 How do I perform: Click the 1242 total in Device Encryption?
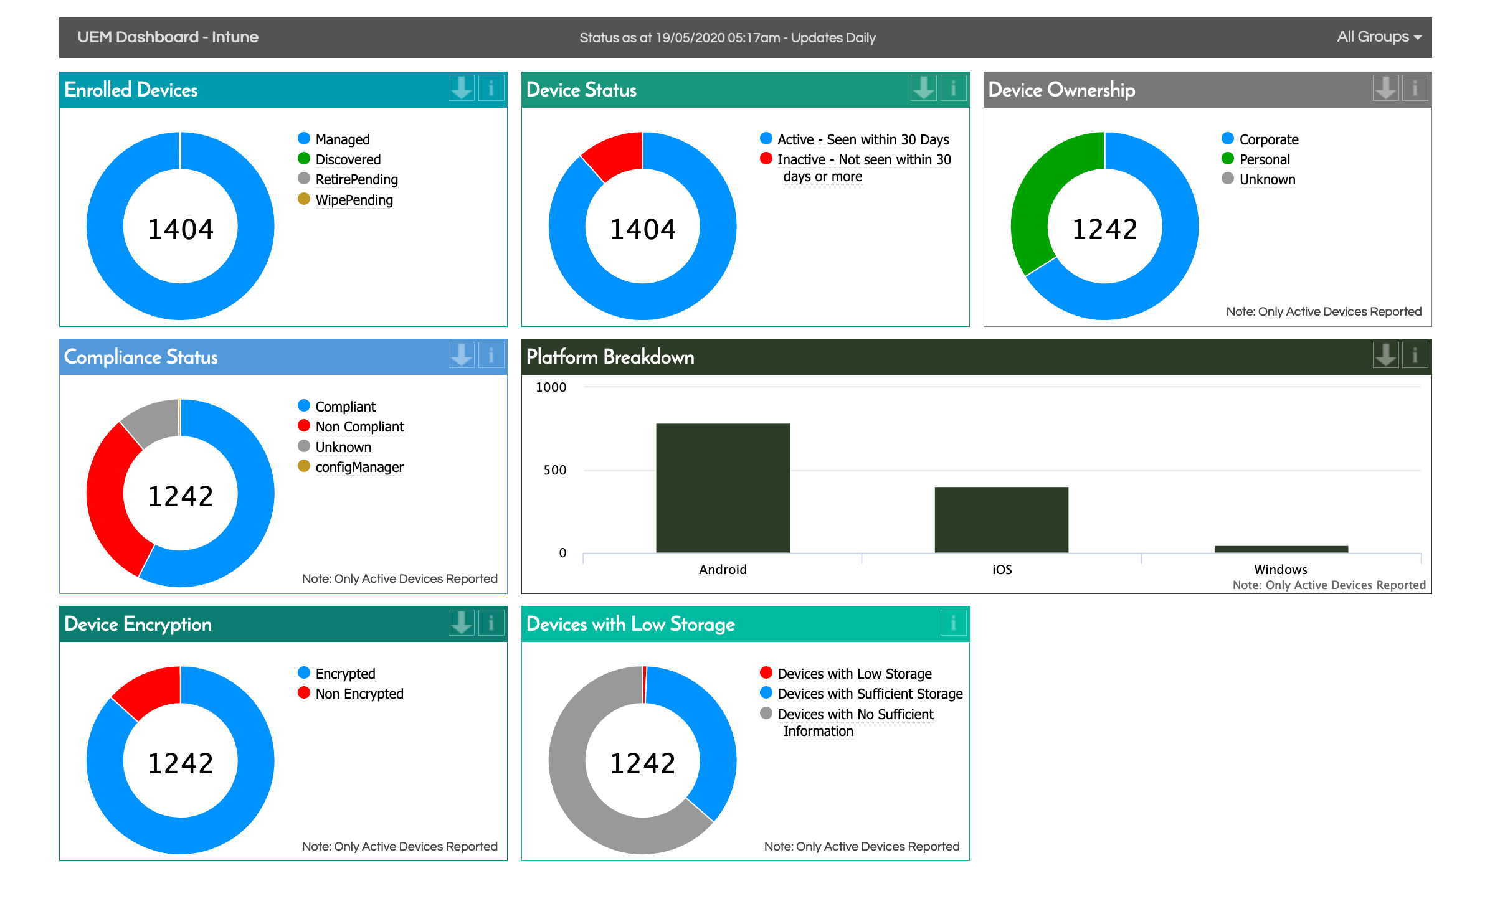pyautogui.click(x=181, y=763)
